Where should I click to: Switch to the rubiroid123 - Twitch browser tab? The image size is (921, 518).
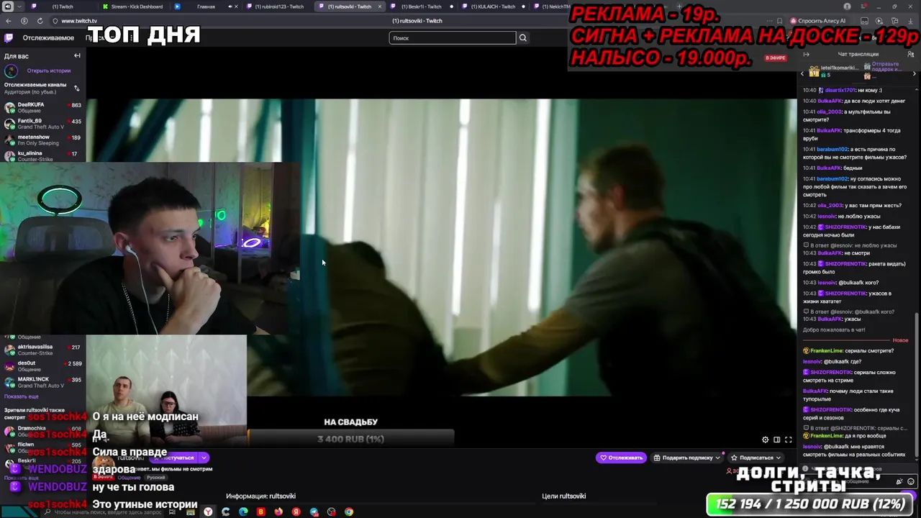pyautogui.click(x=279, y=6)
